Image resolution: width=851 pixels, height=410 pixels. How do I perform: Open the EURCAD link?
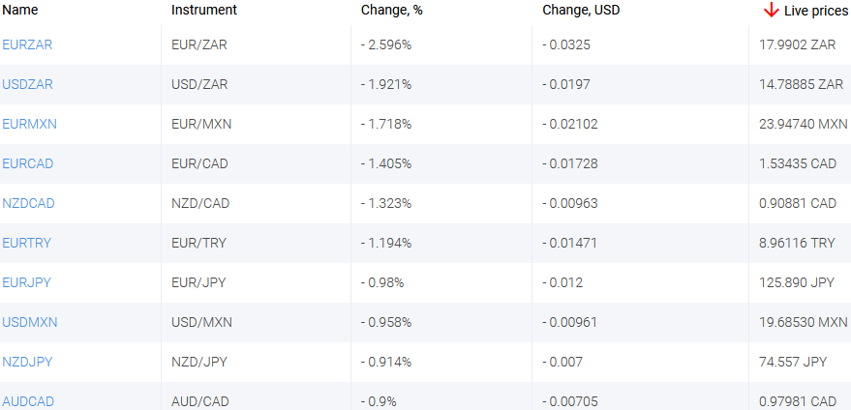(28, 163)
